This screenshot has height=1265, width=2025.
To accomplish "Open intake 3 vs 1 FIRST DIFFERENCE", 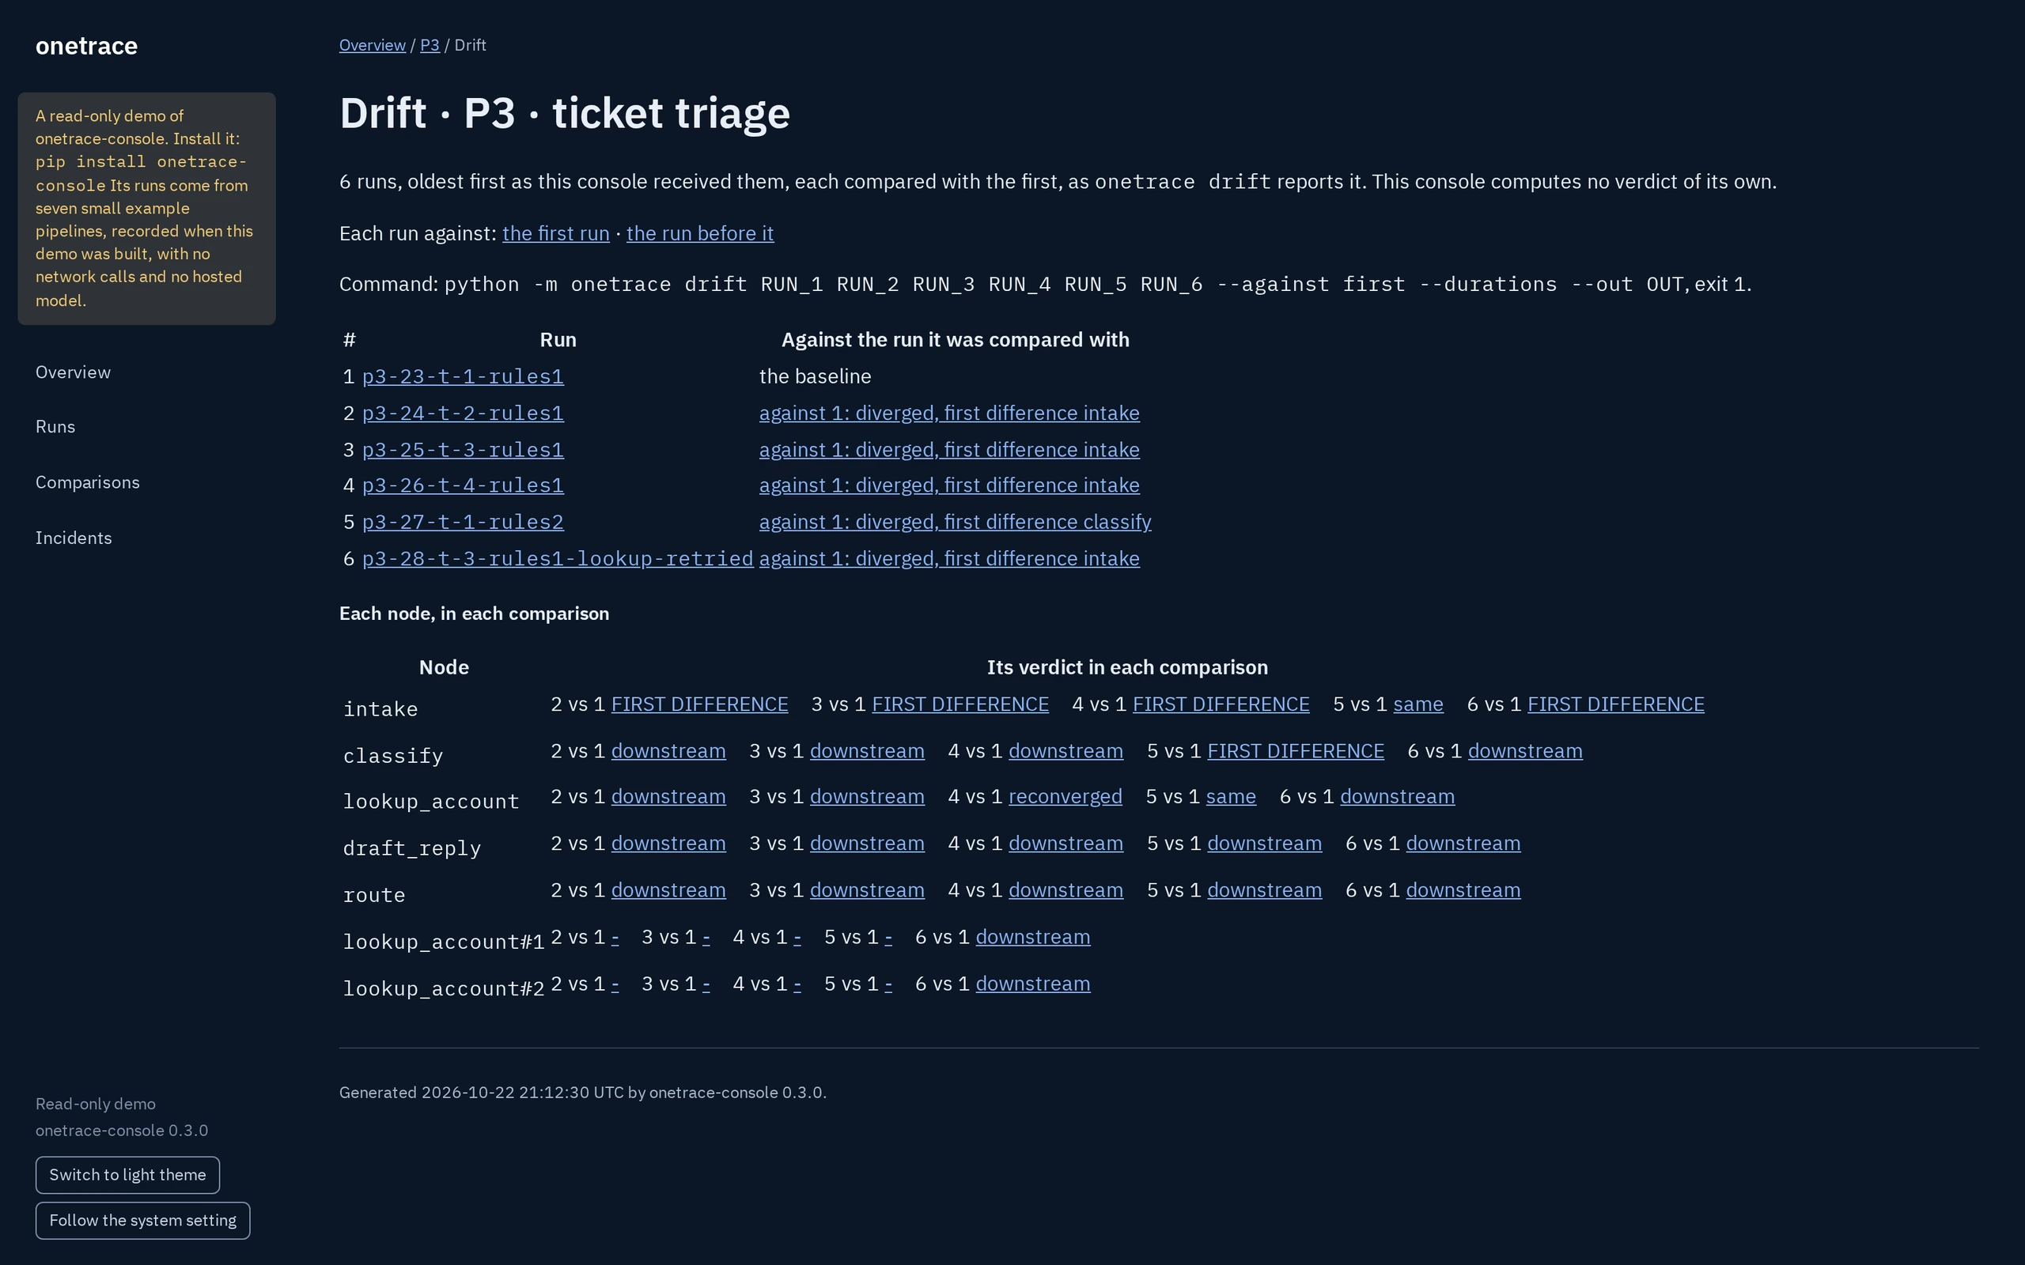I will pos(960,704).
